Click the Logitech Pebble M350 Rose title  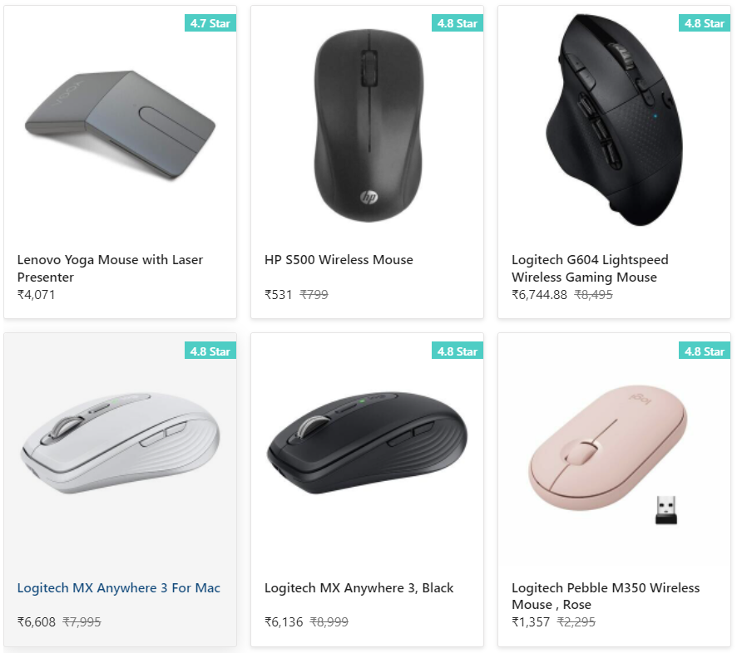click(605, 596)
